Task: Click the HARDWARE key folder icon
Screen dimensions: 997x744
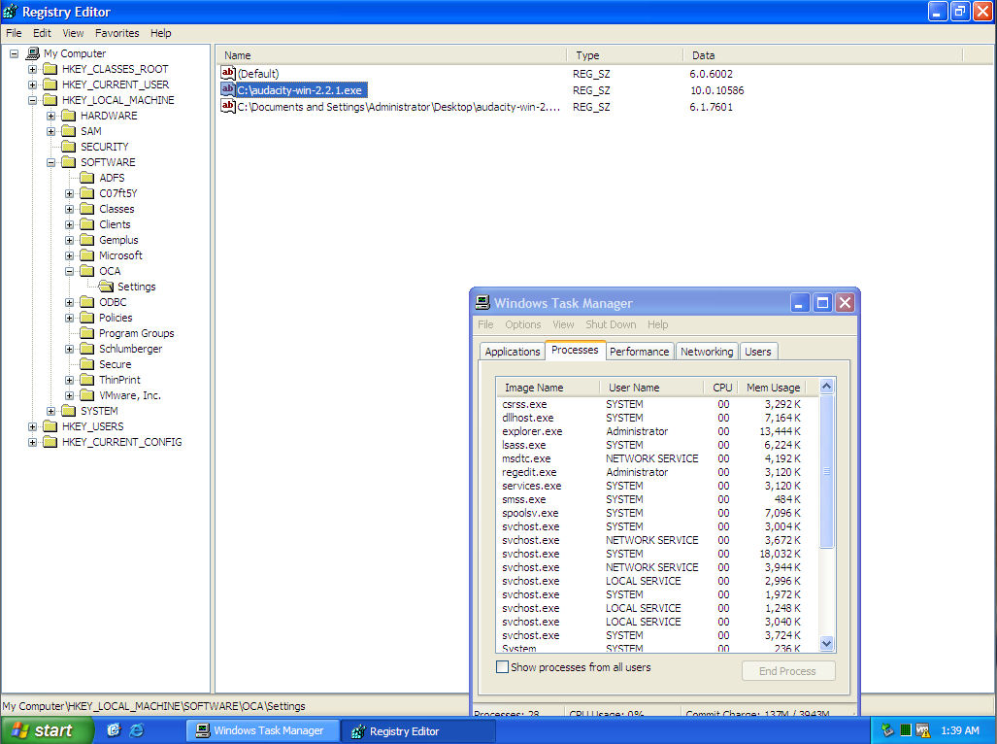Action: coord(69,116)
